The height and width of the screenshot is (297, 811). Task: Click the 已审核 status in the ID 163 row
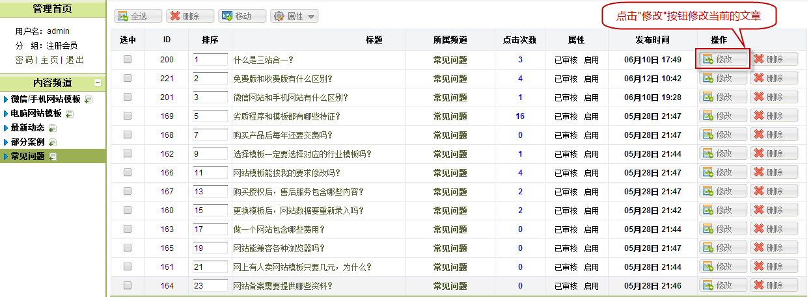566,229
